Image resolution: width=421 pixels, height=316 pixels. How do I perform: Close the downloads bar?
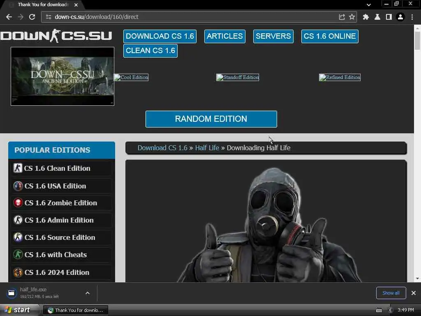414,293
